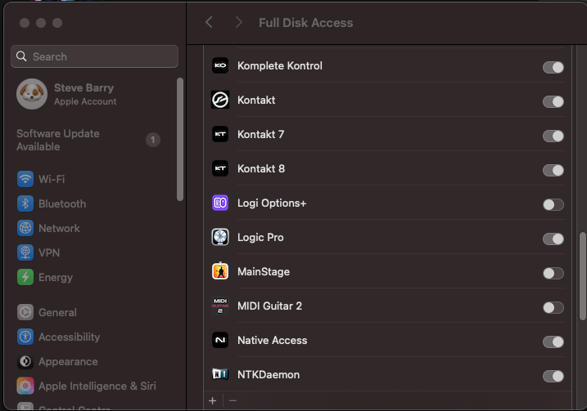This screenshot has height=411, width=587.
Task: Click the Native Access app icon
Action: click(x=220, y=341)
